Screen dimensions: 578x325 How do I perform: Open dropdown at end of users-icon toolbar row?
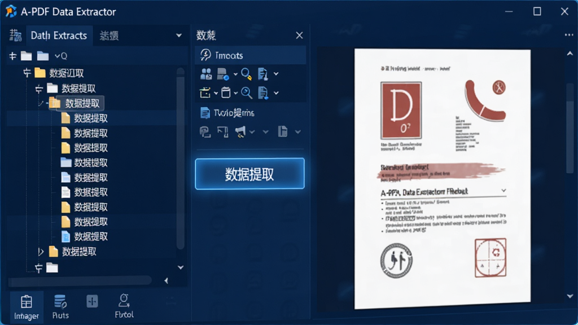(x=276, y=74)
